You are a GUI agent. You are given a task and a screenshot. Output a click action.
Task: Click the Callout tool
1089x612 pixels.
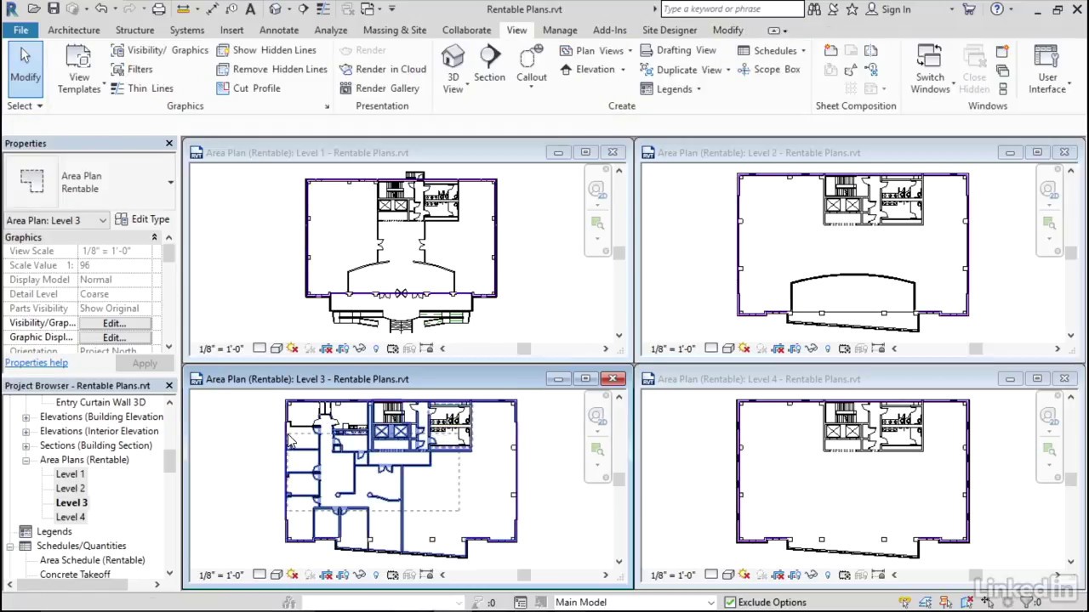pyautogui.click(x=531, y=65)
